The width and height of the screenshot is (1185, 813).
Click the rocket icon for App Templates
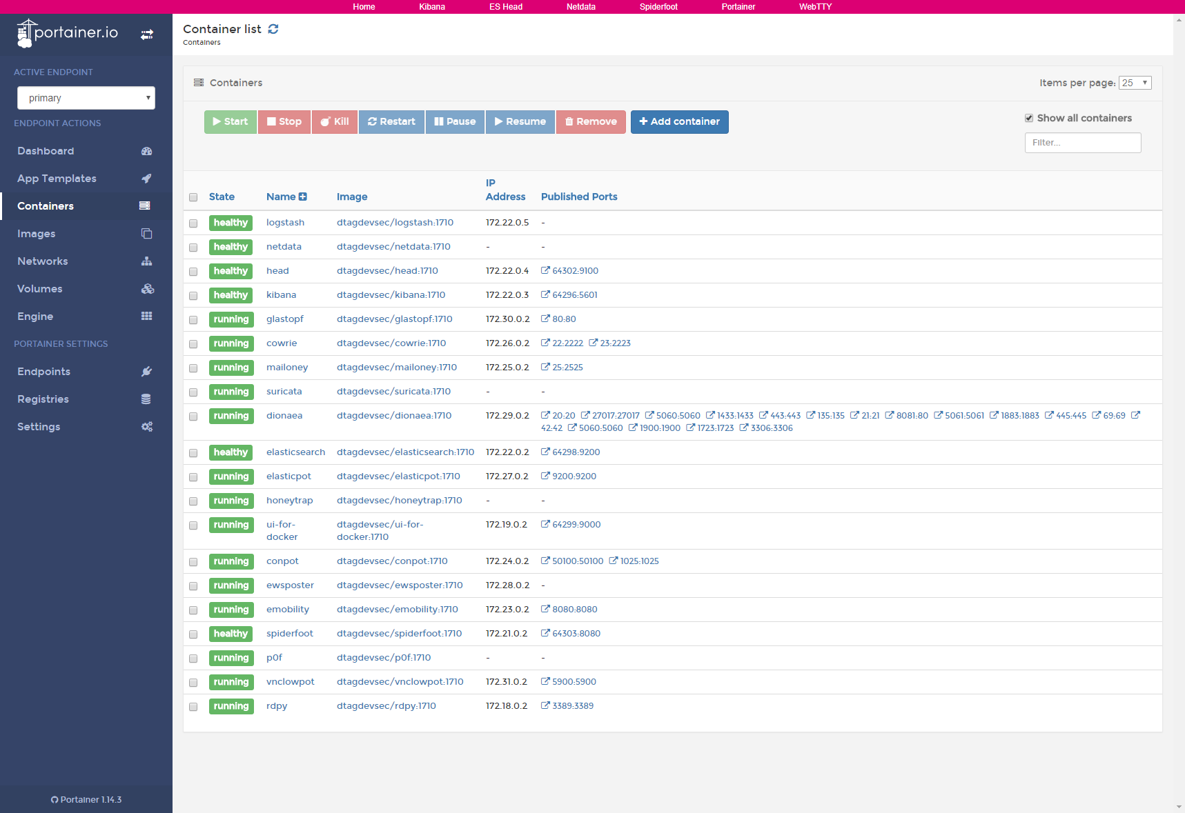tap(146, 179)
